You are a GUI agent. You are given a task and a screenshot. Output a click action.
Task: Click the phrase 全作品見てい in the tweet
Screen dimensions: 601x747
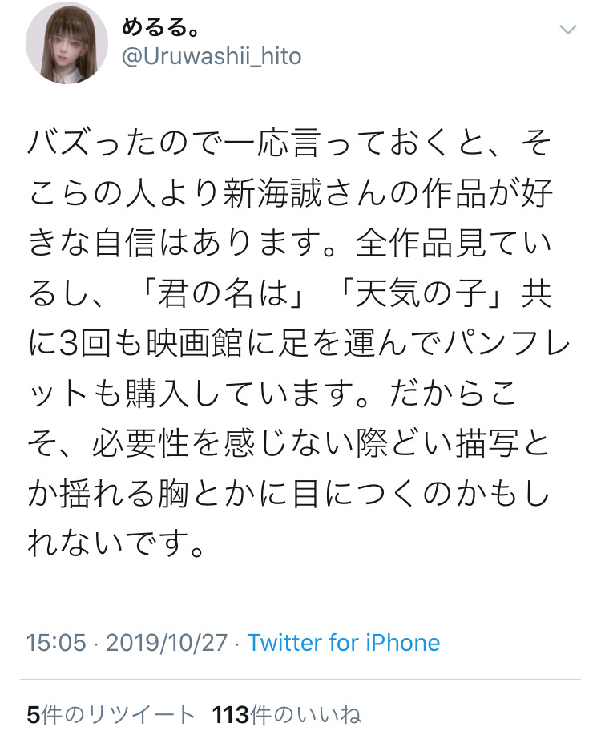[454, 243]
